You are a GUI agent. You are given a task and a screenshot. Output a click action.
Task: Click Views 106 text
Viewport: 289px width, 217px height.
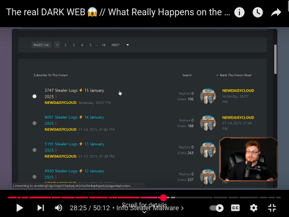185,99
